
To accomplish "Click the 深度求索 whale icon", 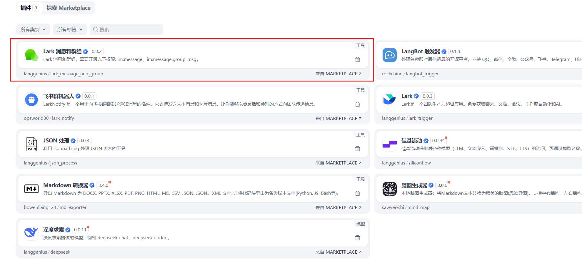I will (31, 233).
